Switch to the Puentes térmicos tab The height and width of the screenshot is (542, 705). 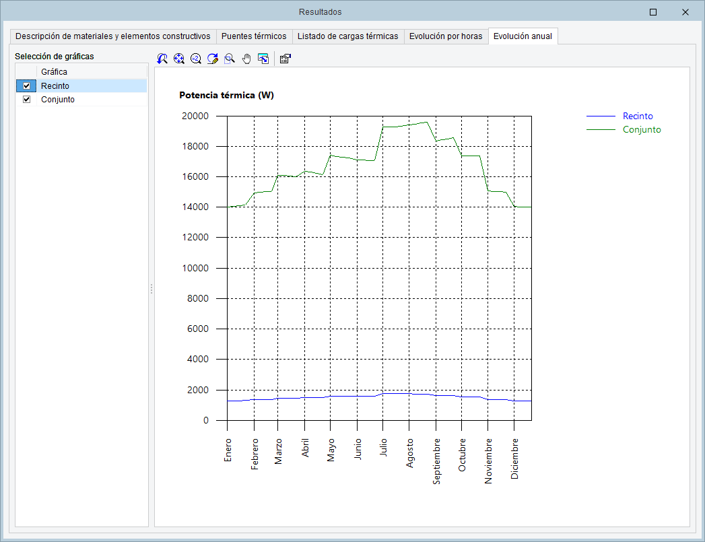[254, 36]
